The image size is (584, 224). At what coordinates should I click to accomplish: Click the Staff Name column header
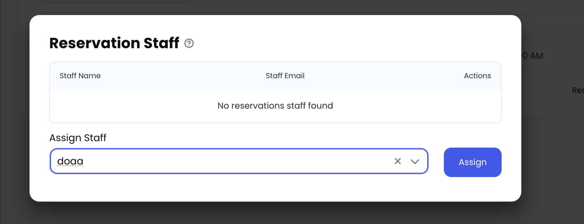point(80,76)
